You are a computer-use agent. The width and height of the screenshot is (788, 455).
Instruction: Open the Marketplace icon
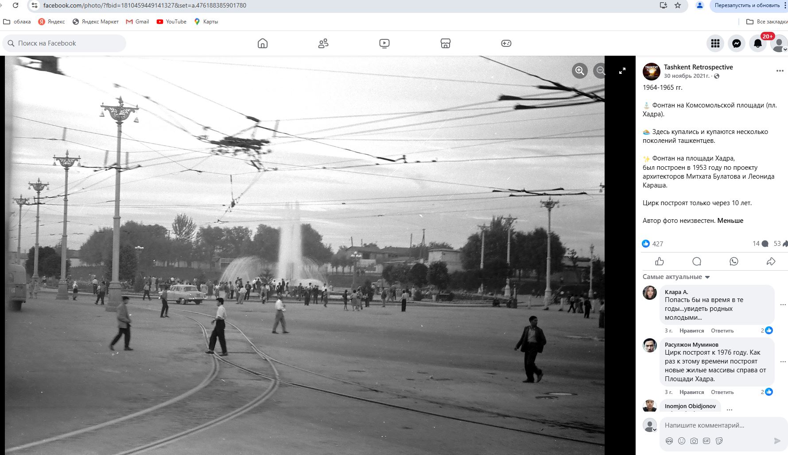[445, 43]
